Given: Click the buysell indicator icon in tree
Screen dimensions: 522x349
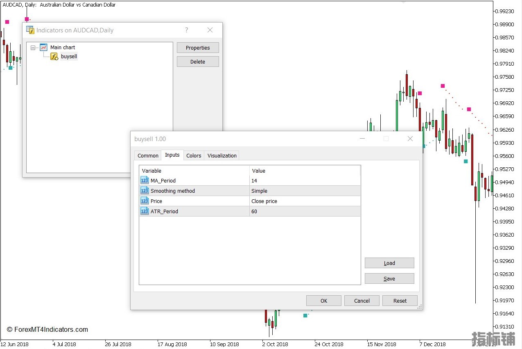Looking at the screenshot, I should pos(54,57).
